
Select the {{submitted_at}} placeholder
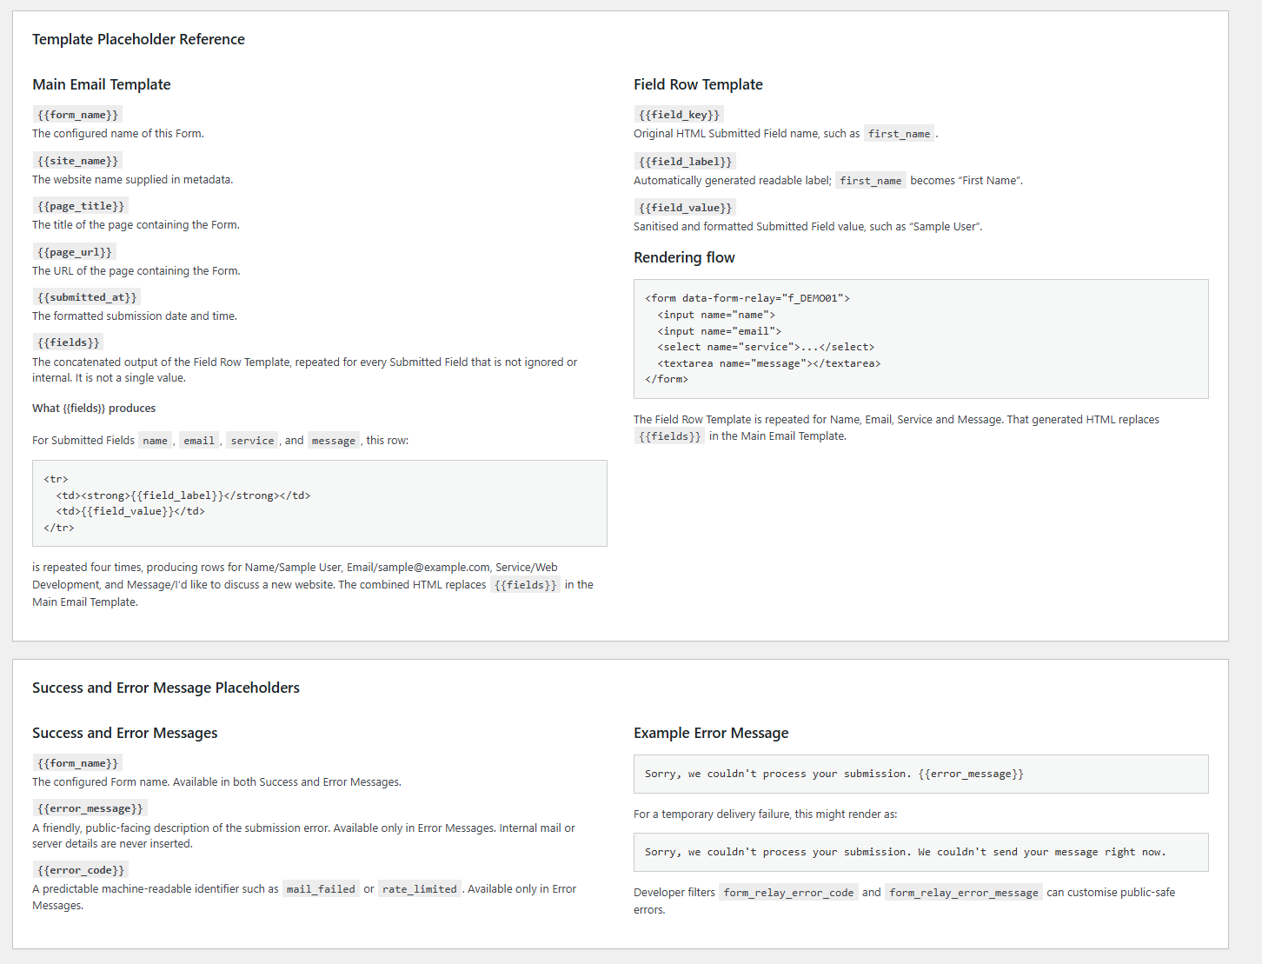[87, 297]
